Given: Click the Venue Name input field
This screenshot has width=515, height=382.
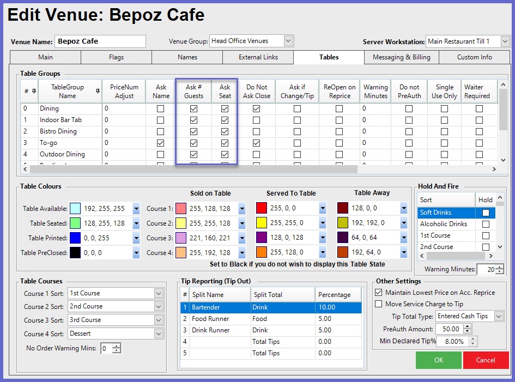Looking at the screenshot, I should [x=100, y=41].
